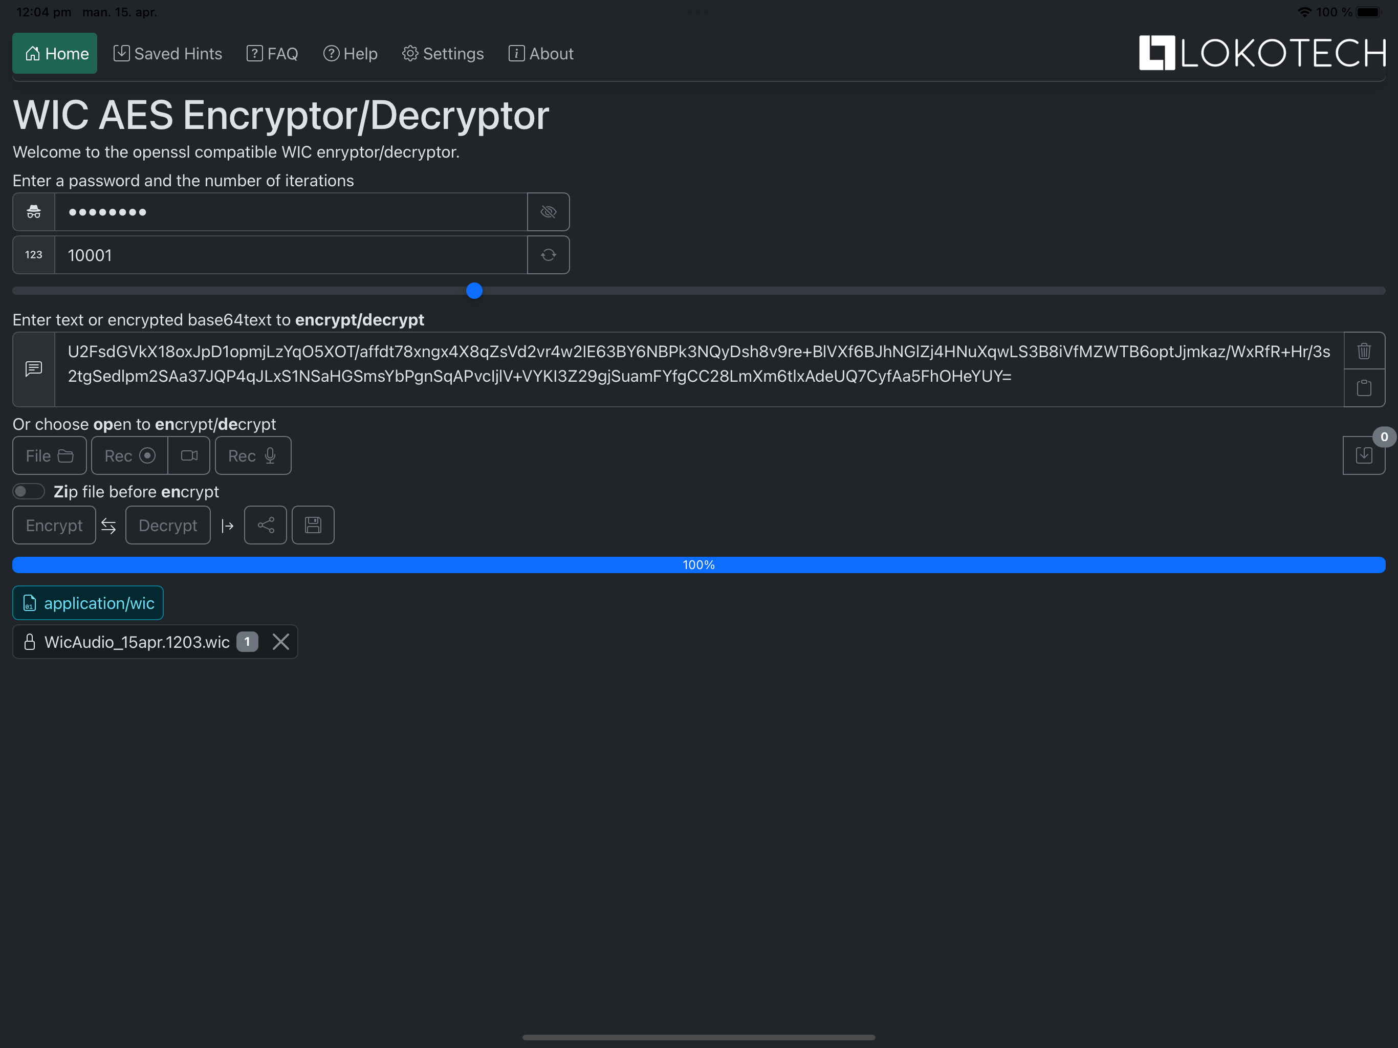Click the application/wic type badge

tap(88, 603)
